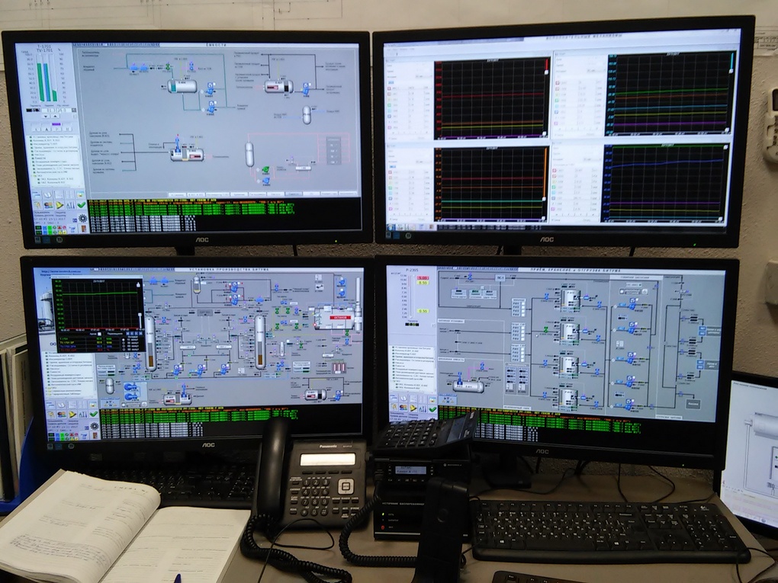The width and height of the screenshot is (778, 583).
Task: Click lower-right trend chart with blue curve
Action: [x=665, y=184]
